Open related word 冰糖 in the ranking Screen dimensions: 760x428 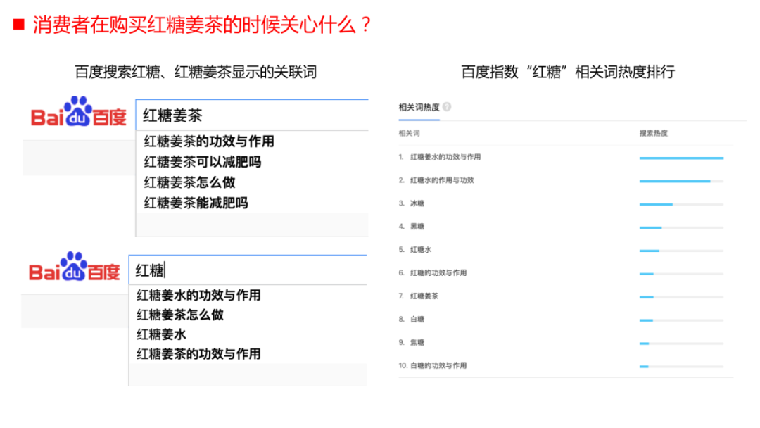point(417,203)
